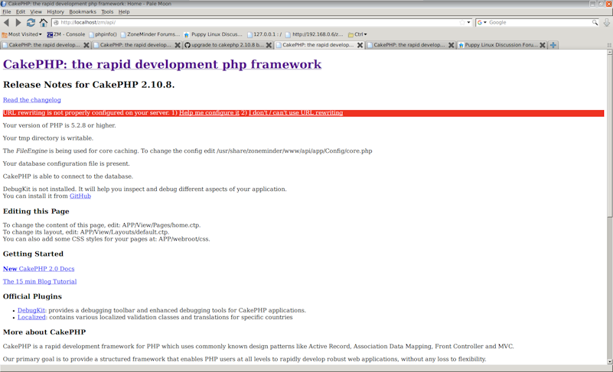Reload the current page
This screenshot has width=613, height=372.
point(31,23)
